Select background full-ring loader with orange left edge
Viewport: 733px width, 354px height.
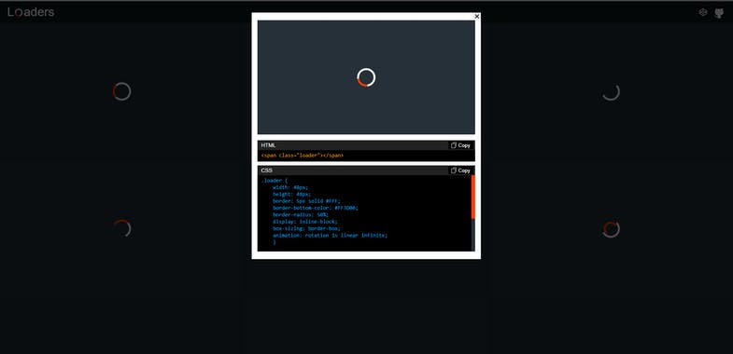122,91
